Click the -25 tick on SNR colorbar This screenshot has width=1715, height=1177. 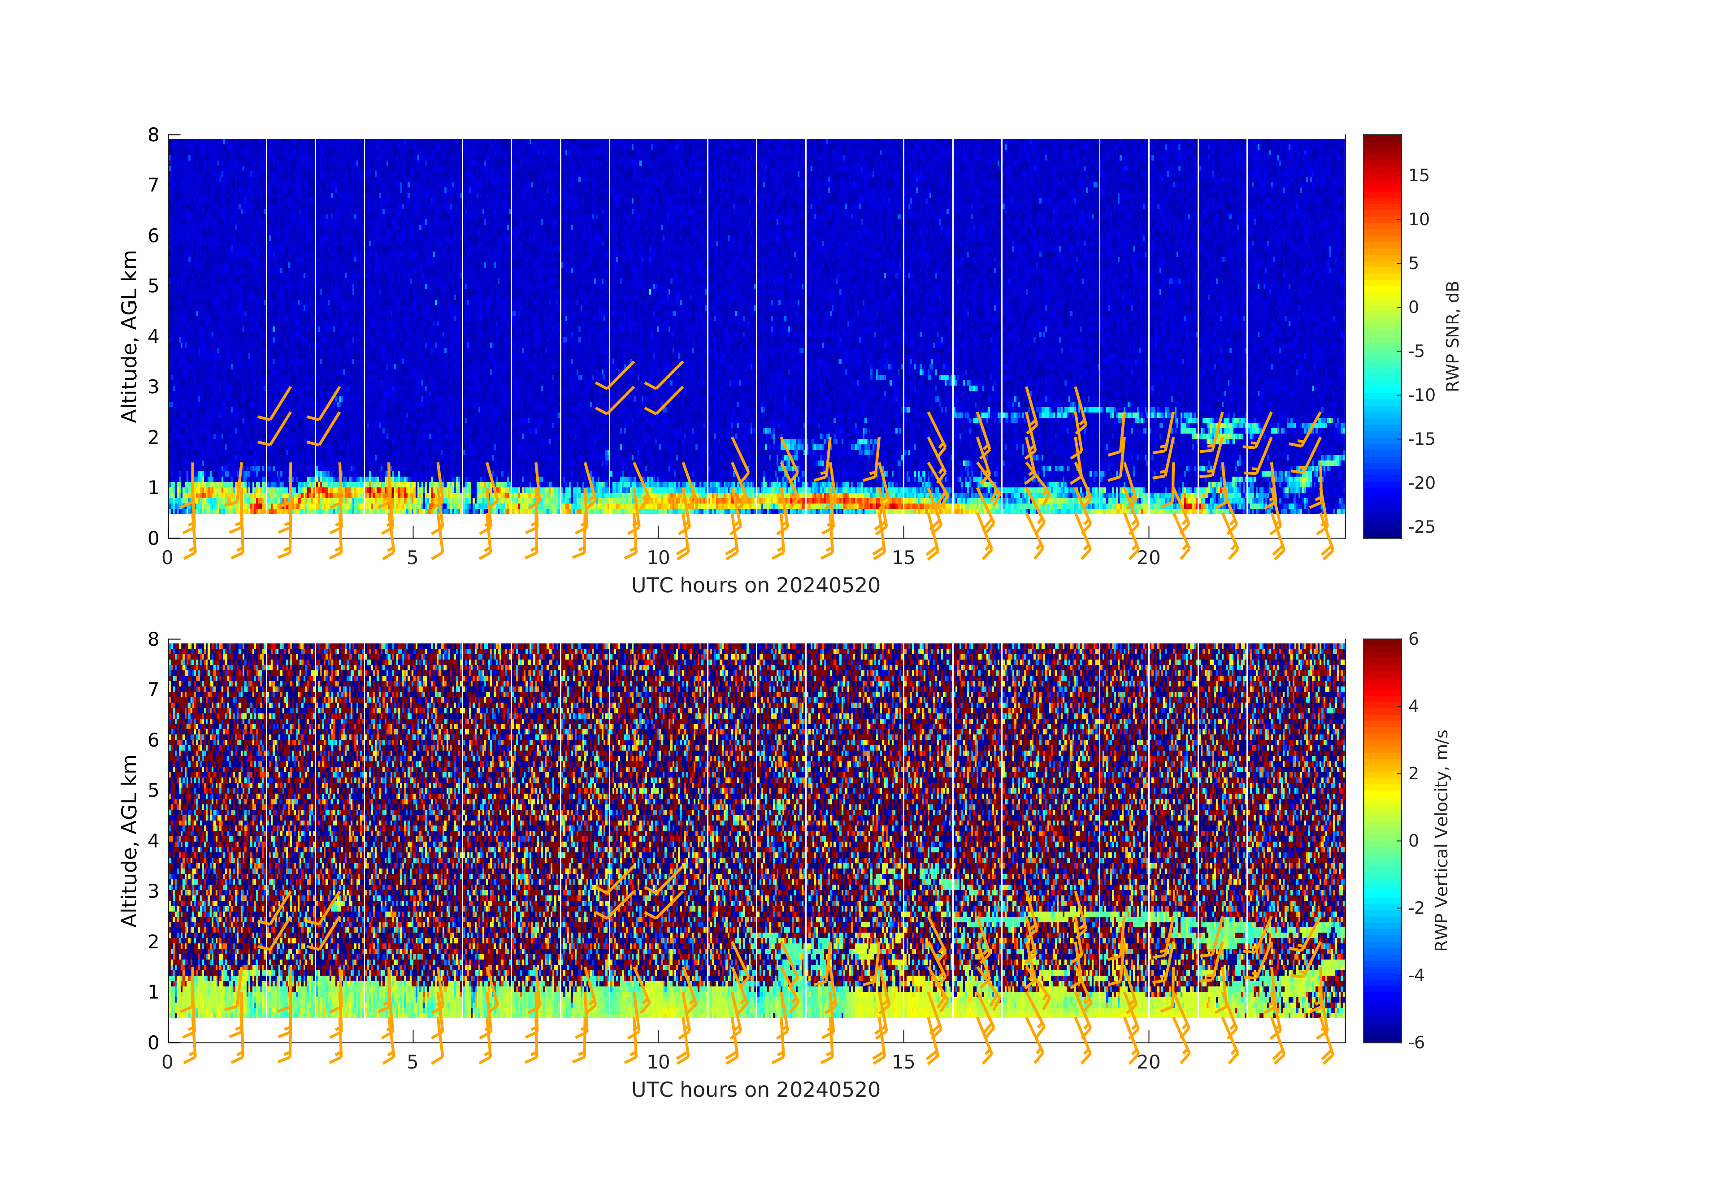click(1421, 527)
